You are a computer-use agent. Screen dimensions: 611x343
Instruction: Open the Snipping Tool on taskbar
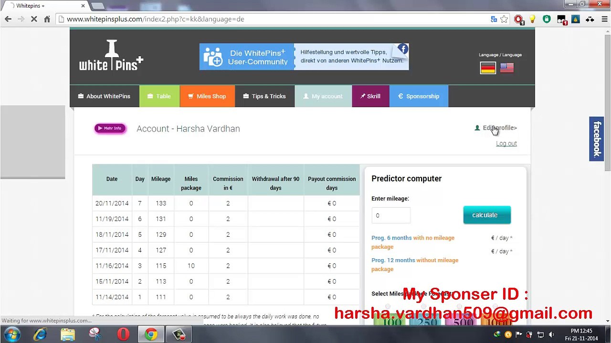coord(95,334)
